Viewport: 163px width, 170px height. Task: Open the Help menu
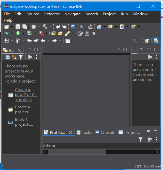pos(8,20)
